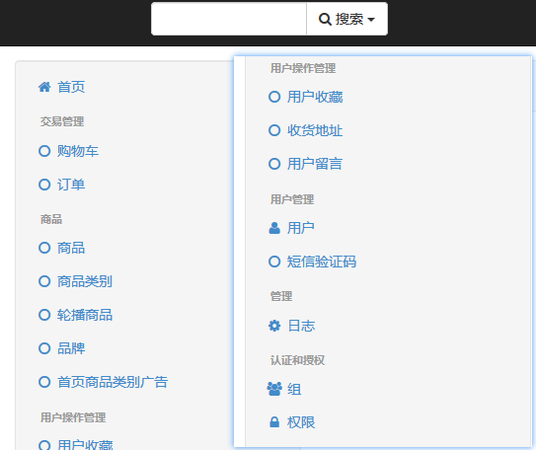Click circle icon beside 用户收藏 in the popup
536x450 pixels.
[x=274, y=97]
